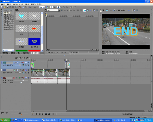Click the trimmer timecode field 00:00:00.000
The width and height of the screenshot is (153, 122).
click(x=74, y=53)
